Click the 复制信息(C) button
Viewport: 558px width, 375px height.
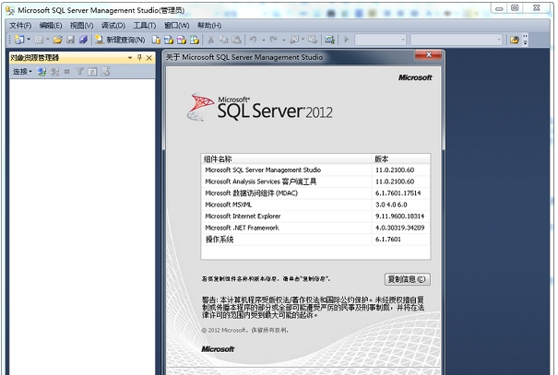[407, 279]
